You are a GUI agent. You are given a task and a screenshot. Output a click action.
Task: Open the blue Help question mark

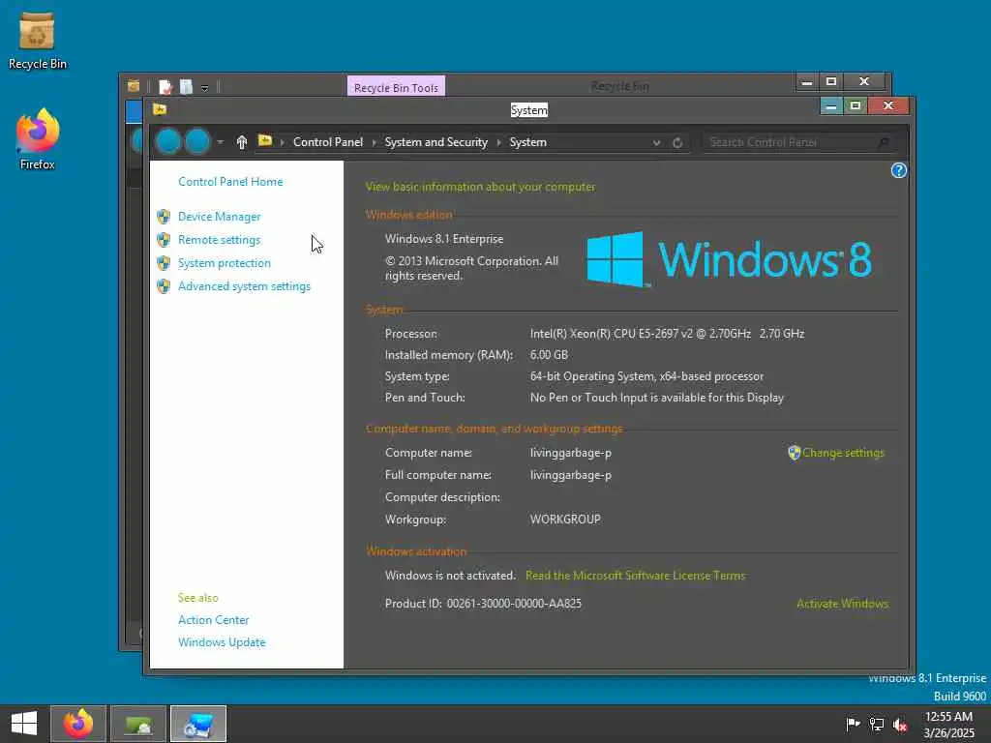(898, 170)
